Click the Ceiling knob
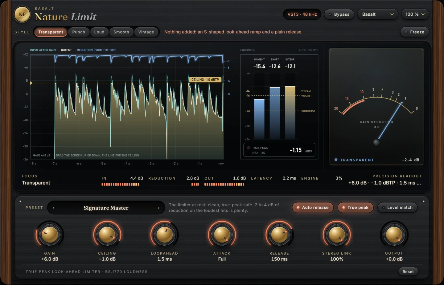This screenshot has height=285, width=444. tap(107, 235)
